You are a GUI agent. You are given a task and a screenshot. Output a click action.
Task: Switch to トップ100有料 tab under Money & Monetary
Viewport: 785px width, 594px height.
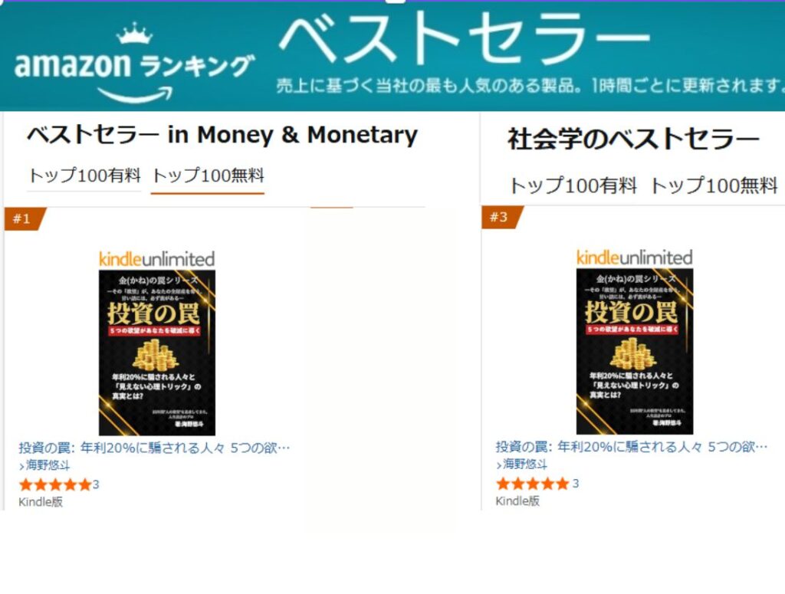tap(84, 176)
